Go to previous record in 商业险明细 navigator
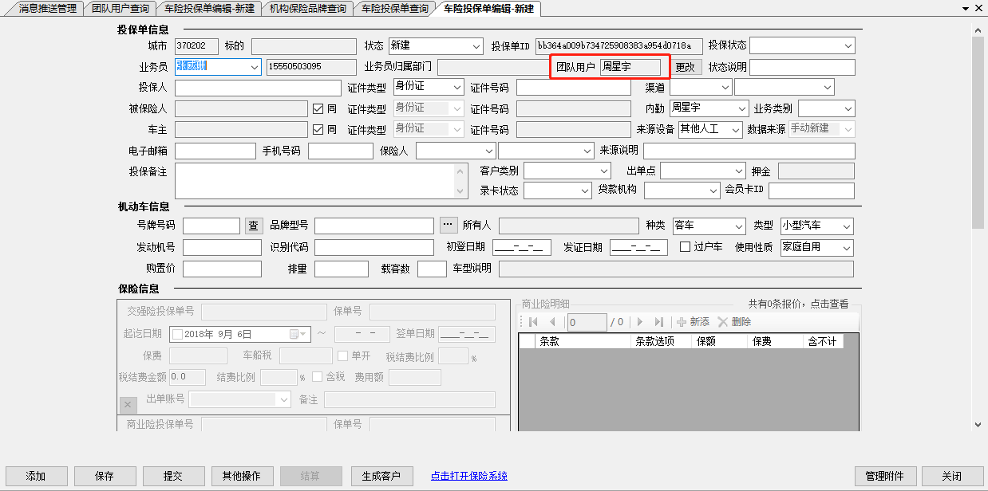The image size is (988, 491). click(552, 322)
